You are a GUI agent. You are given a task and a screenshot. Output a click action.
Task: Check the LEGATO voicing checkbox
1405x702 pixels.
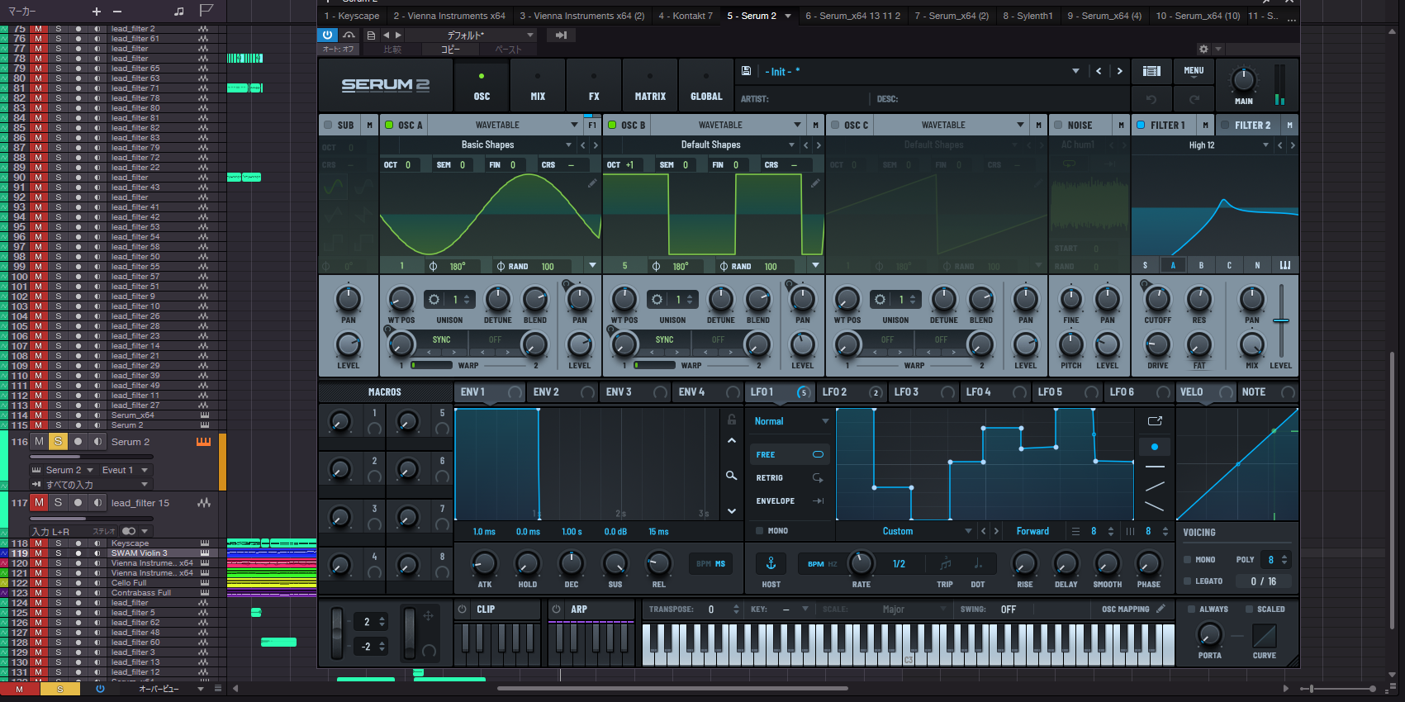[1187, 581]
